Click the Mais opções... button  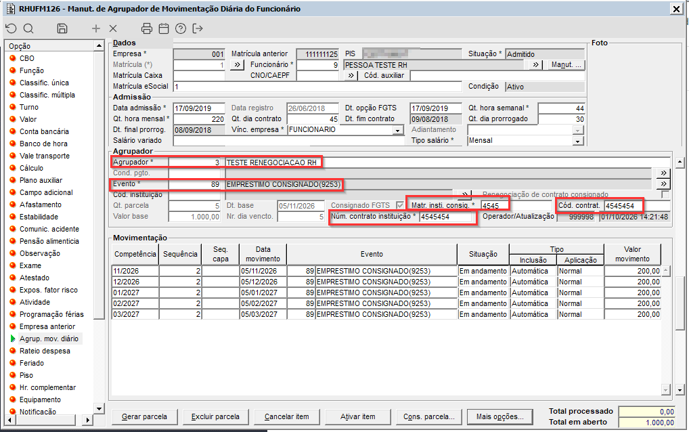(x=500, y=416)
